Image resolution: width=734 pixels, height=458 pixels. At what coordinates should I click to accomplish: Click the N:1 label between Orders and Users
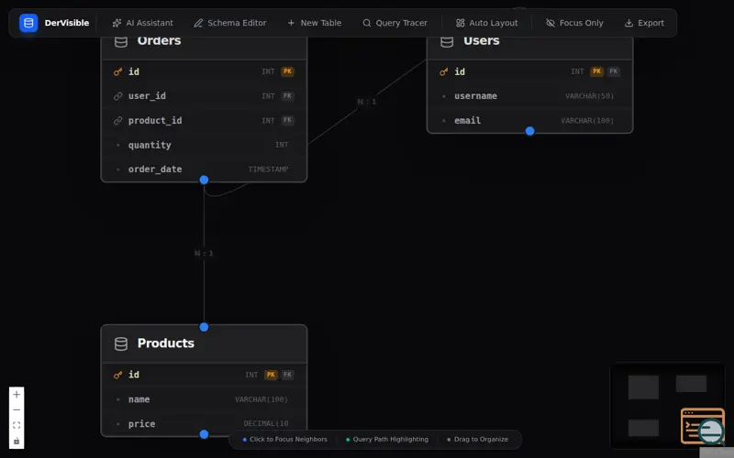pos(366,102)
